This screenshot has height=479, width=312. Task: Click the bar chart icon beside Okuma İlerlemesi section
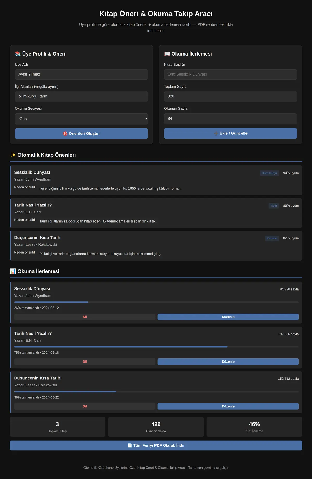(x=13, y=271)
